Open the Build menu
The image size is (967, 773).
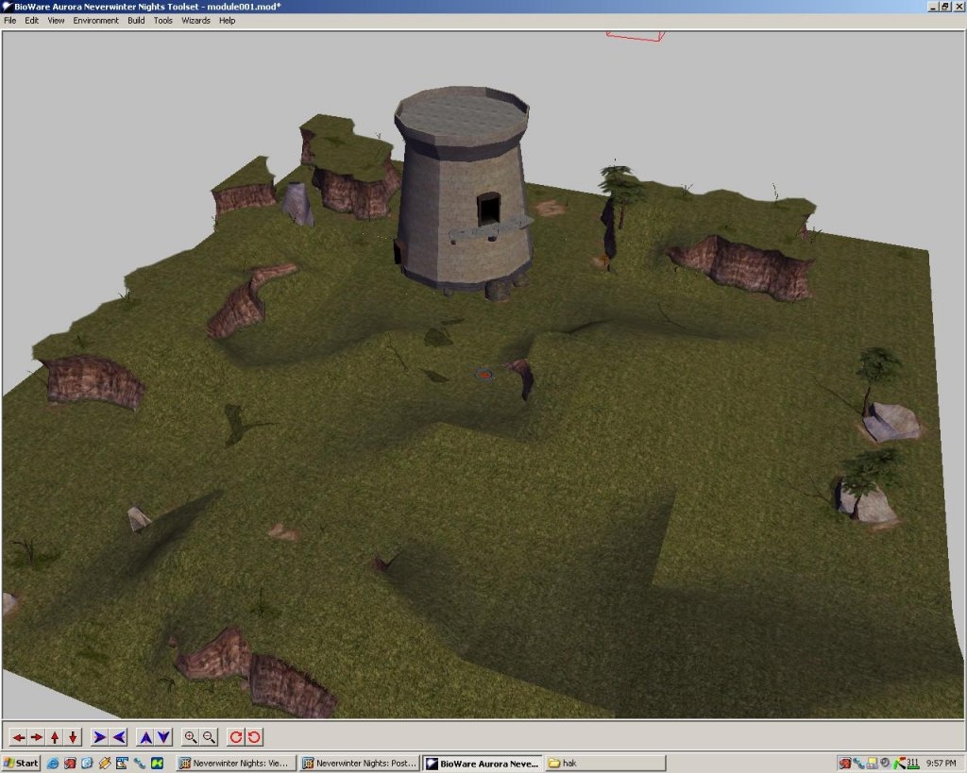click(x=136, y=21)
